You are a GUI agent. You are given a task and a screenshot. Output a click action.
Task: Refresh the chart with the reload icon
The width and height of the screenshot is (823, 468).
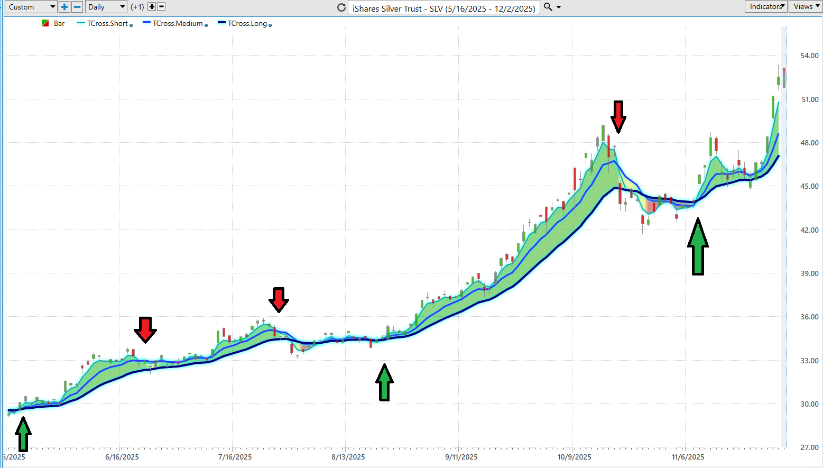pos(341,7)
